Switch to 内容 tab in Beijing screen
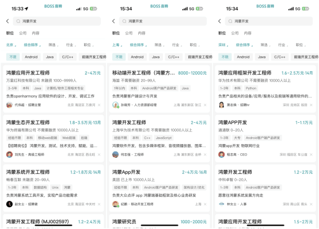The image size is (319, 229). tap(36, 33)
